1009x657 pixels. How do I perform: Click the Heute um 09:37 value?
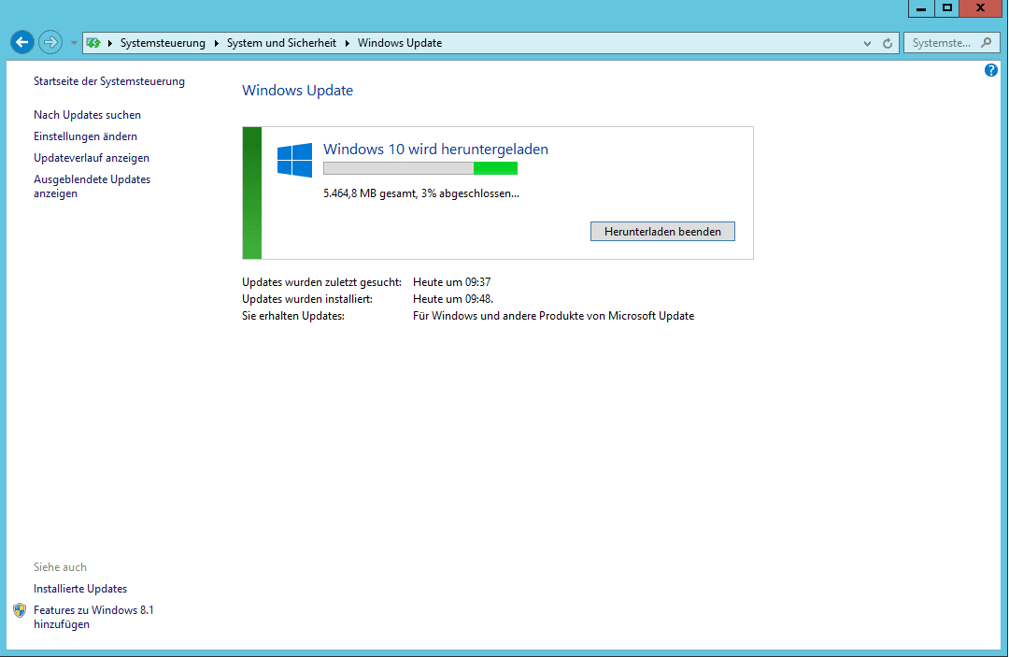click(x=452, y=282)
